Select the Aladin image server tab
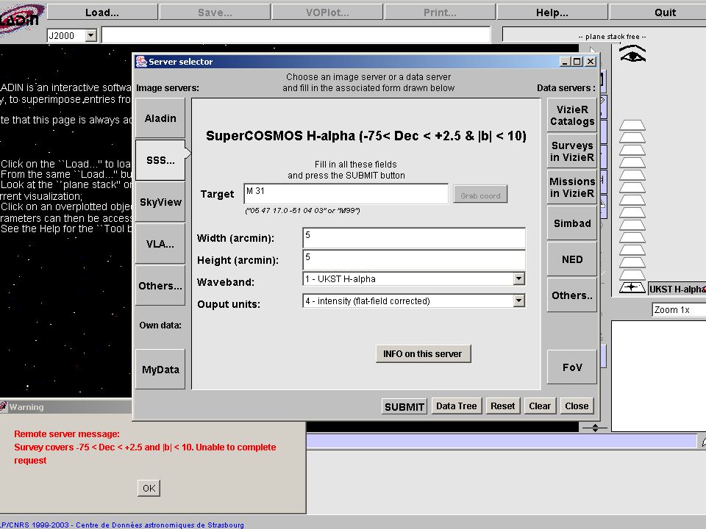This screenshot has height=529, width=706. click(160, 118)
